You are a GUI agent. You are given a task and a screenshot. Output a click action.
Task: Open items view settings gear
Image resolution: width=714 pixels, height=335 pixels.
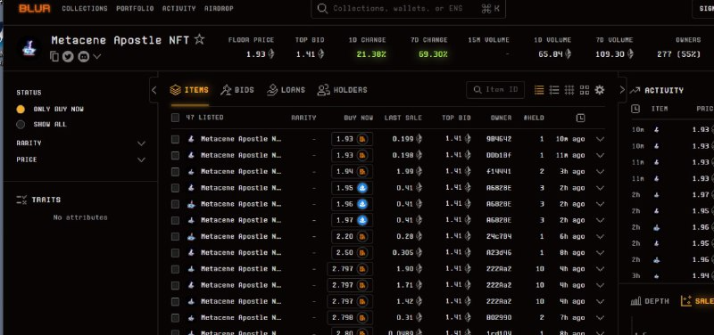(x=600, y=90)
